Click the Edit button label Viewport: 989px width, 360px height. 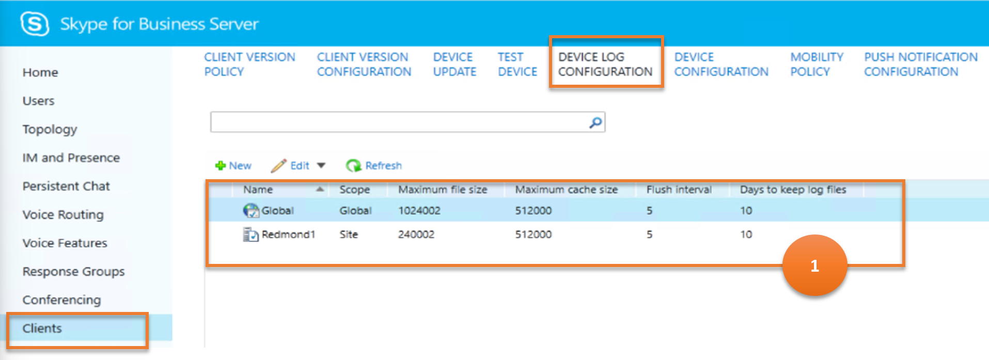[300, 166]
